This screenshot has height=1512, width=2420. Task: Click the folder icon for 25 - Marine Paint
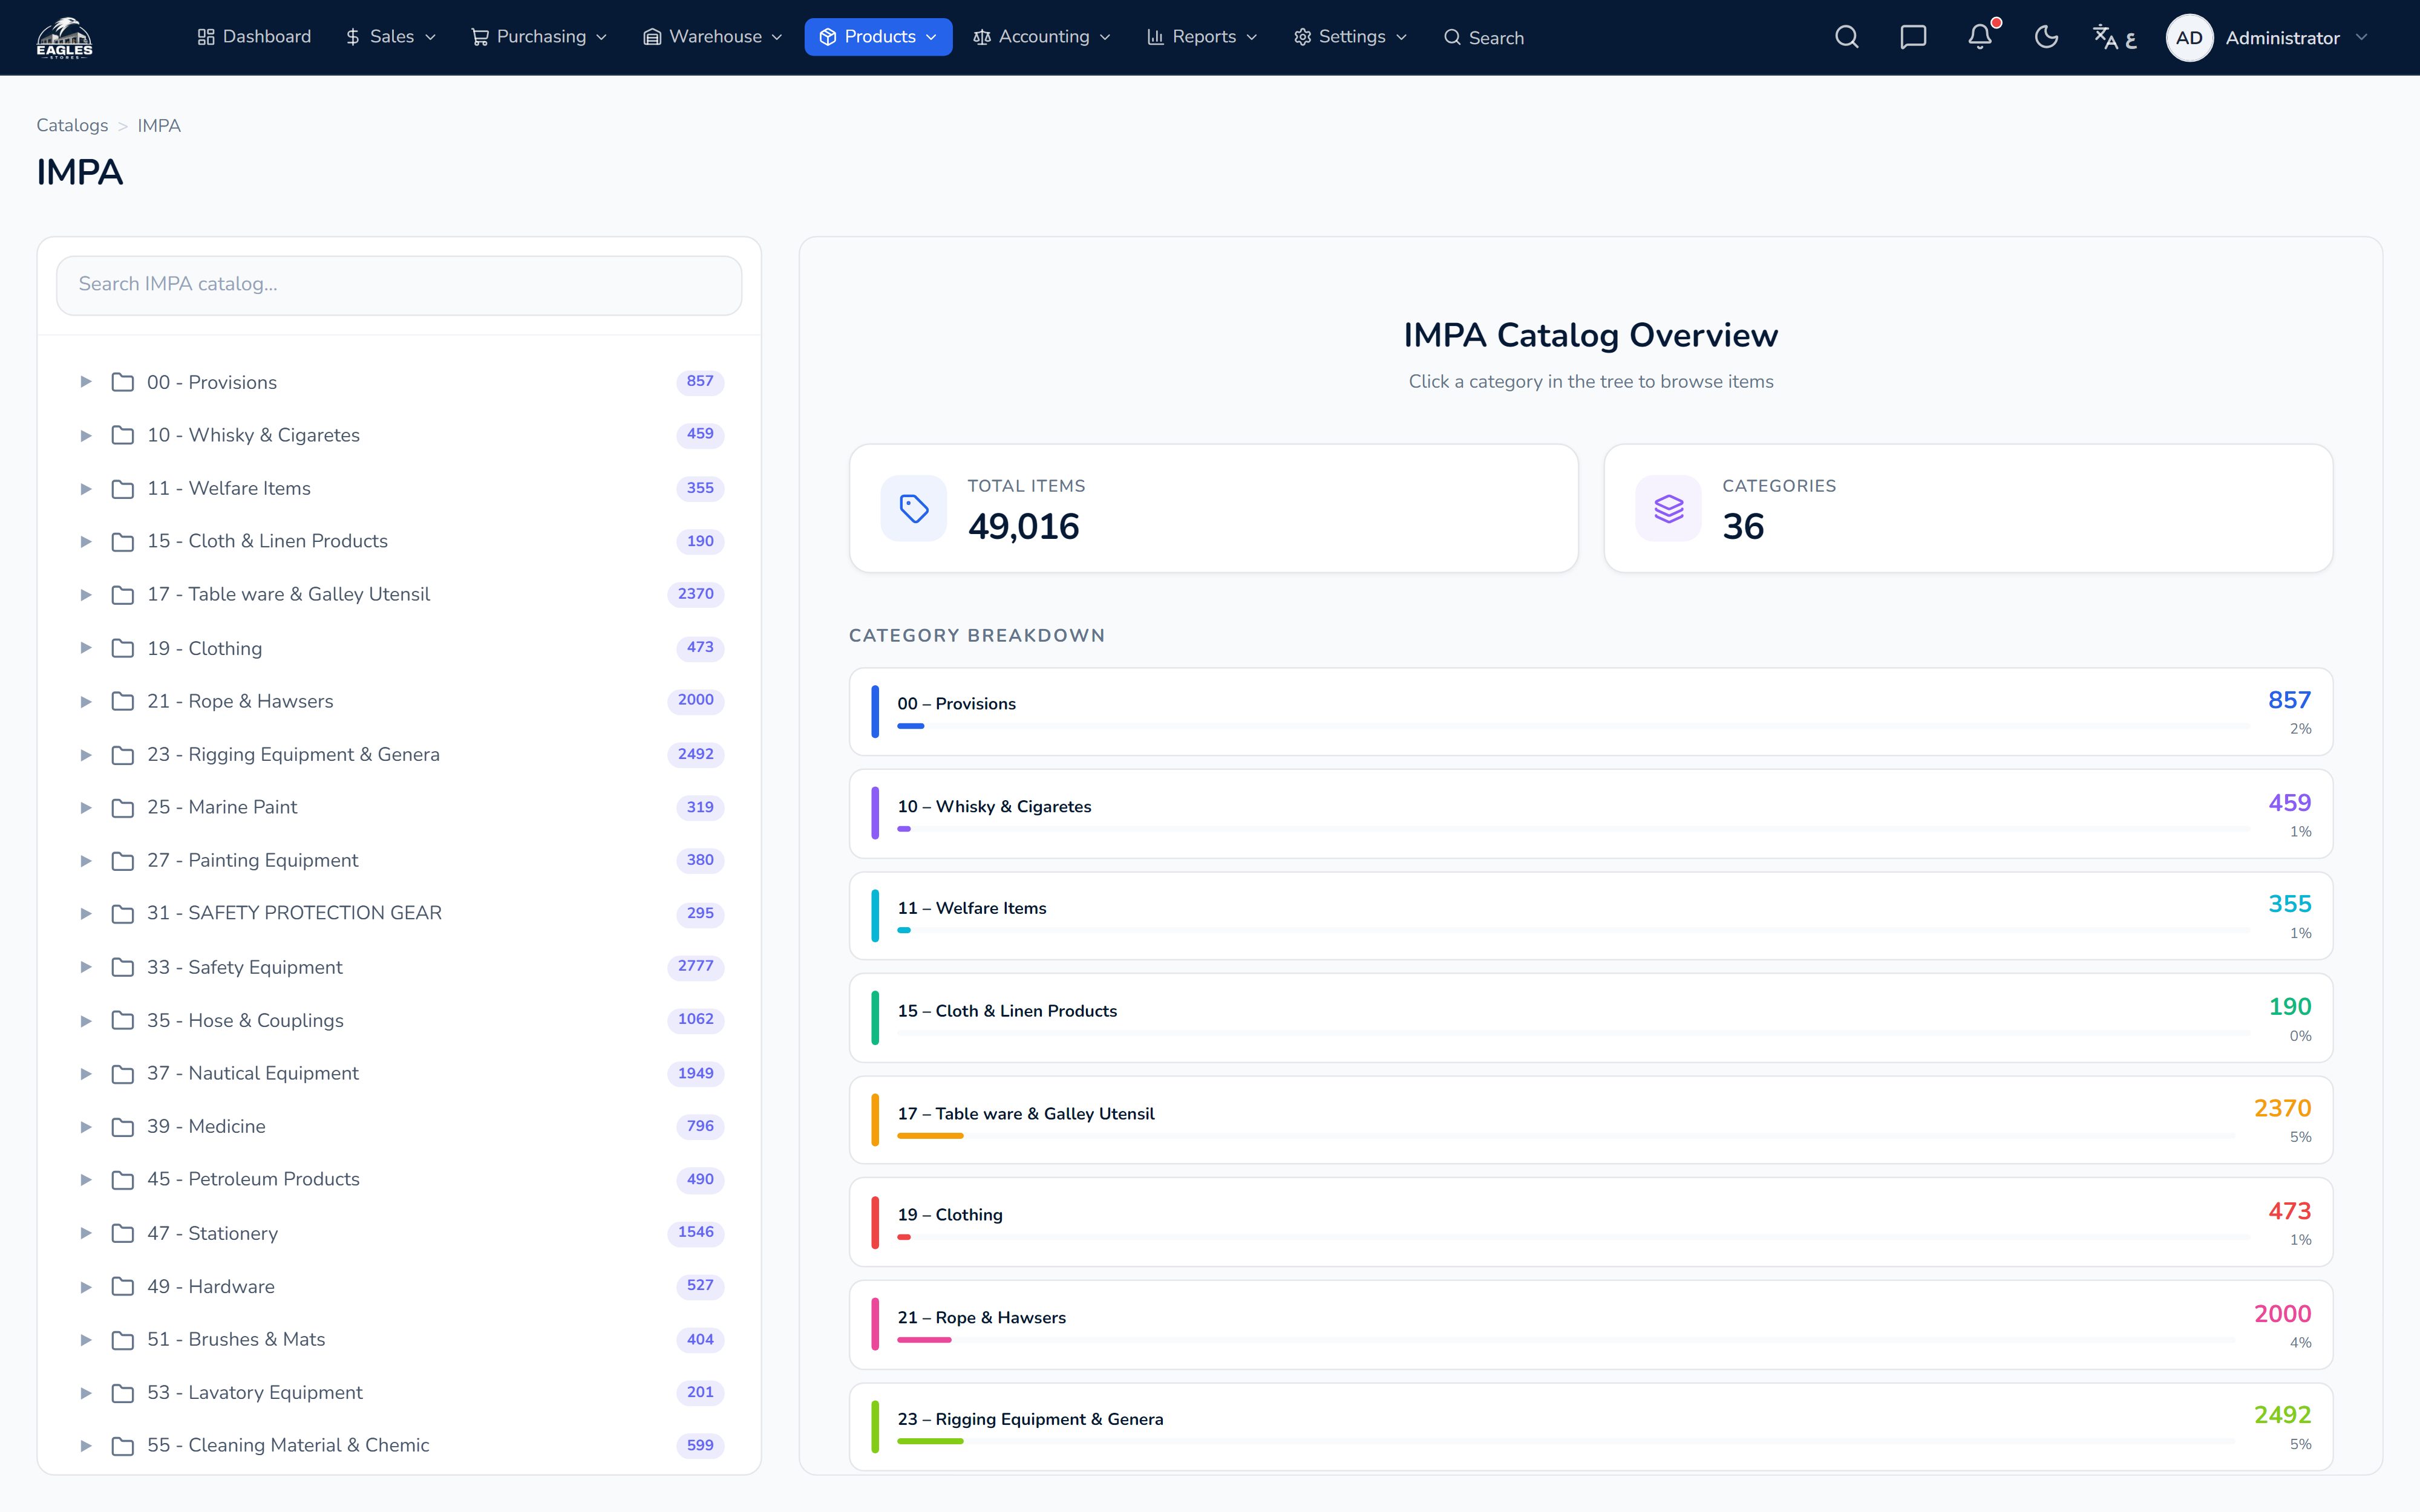pyautogui.click(x=123, y=807)
